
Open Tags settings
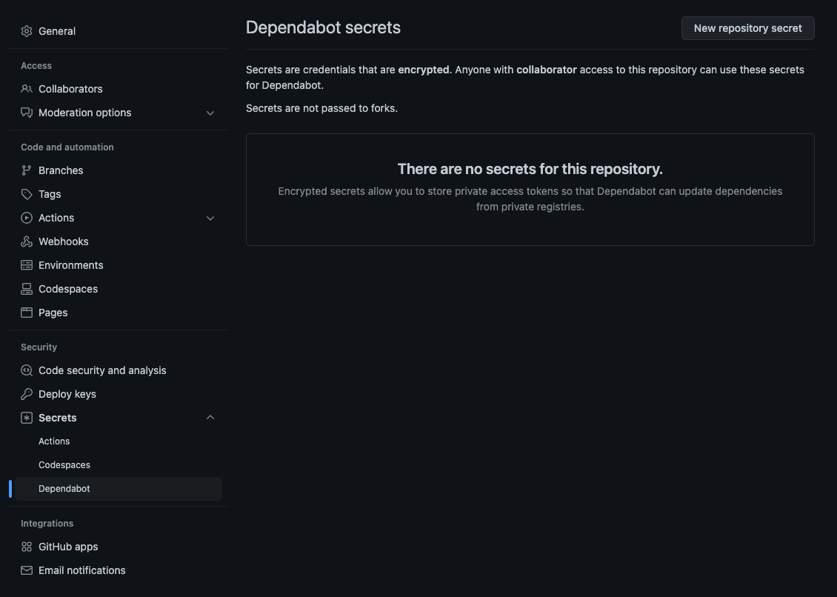pyautogui.click(x=119, y=194)
